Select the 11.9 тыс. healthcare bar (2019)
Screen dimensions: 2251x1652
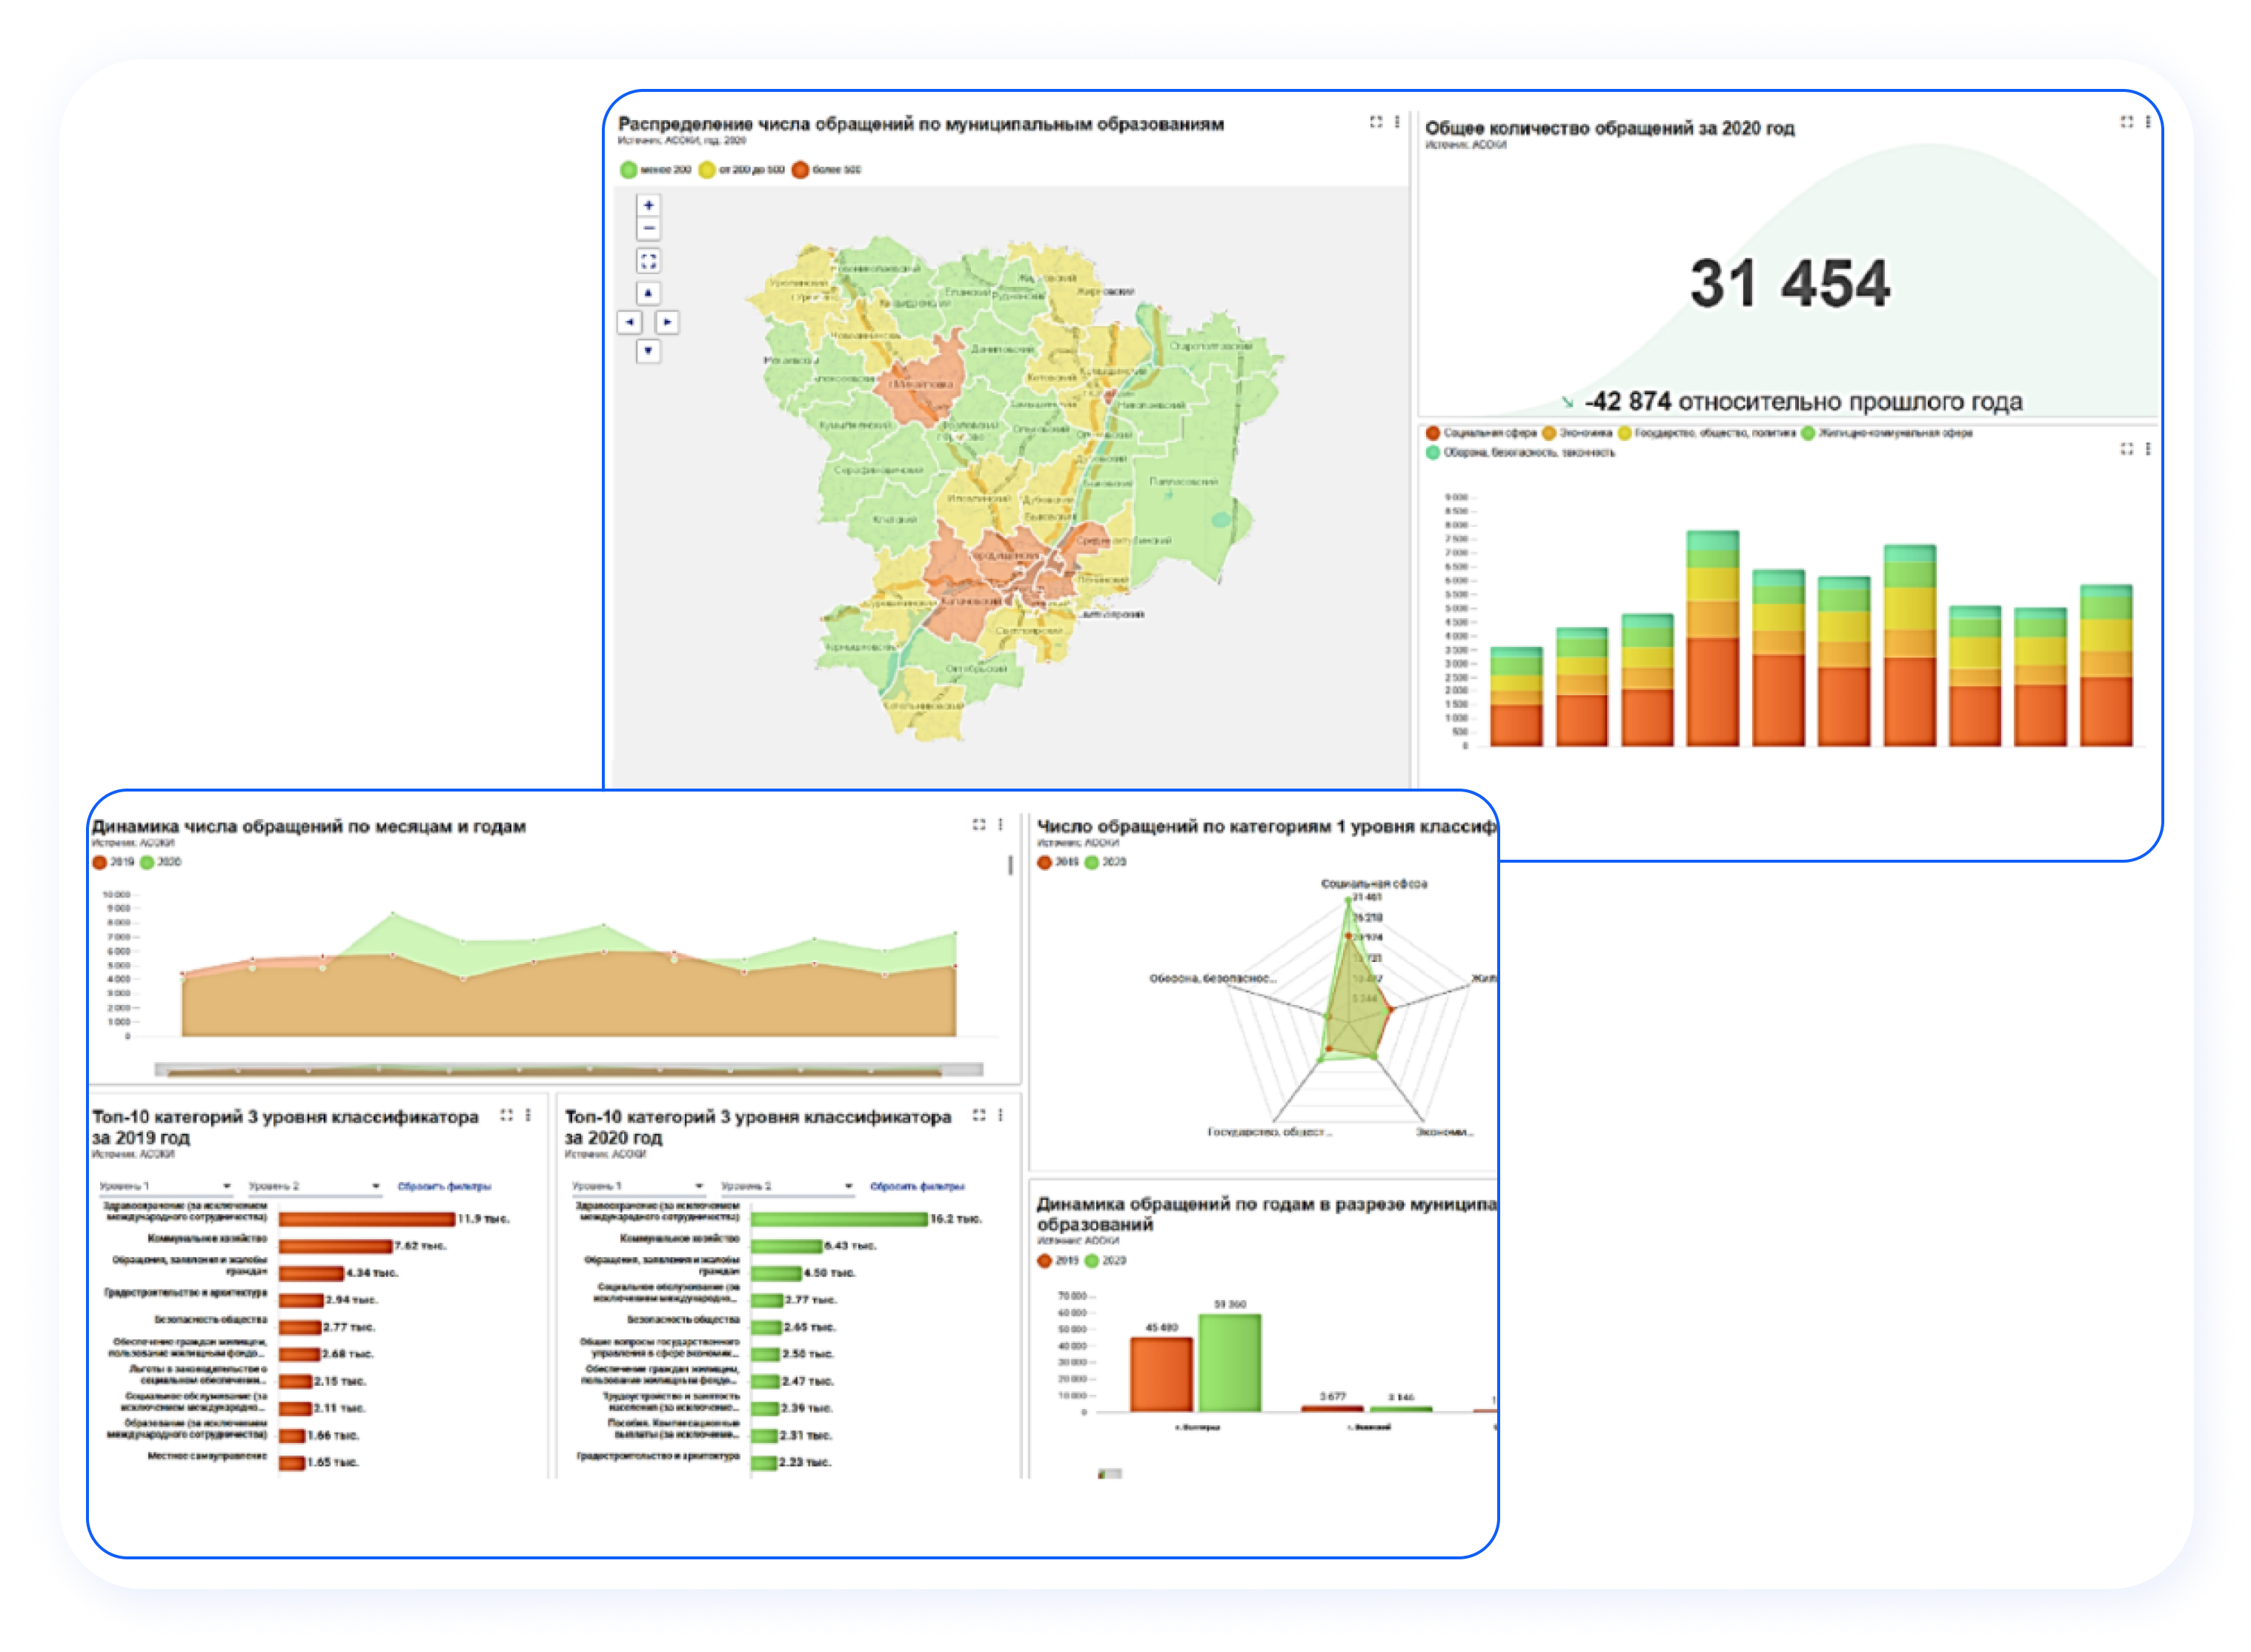click(368, 1219)
